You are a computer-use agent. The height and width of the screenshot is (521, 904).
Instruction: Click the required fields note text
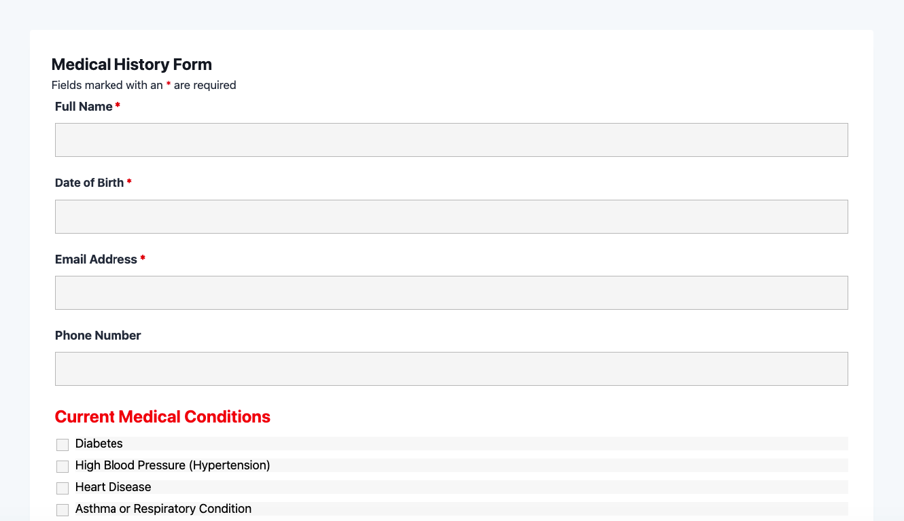point(144,85)
